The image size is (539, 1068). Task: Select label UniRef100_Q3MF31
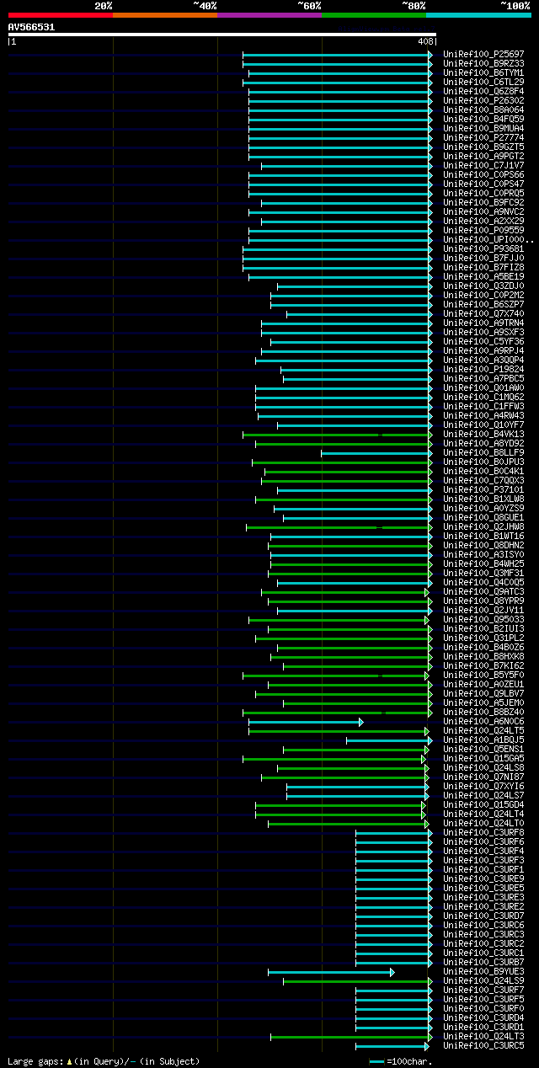tap(483, 573)
